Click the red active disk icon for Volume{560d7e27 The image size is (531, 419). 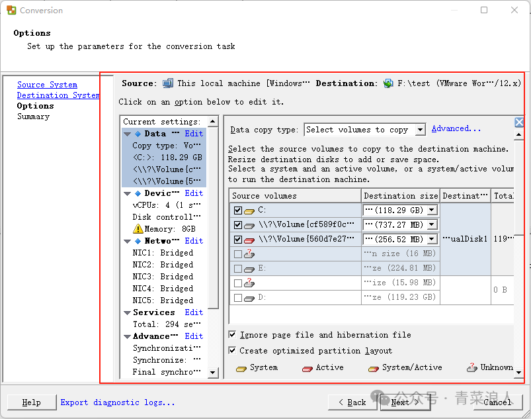click(249, 240)
